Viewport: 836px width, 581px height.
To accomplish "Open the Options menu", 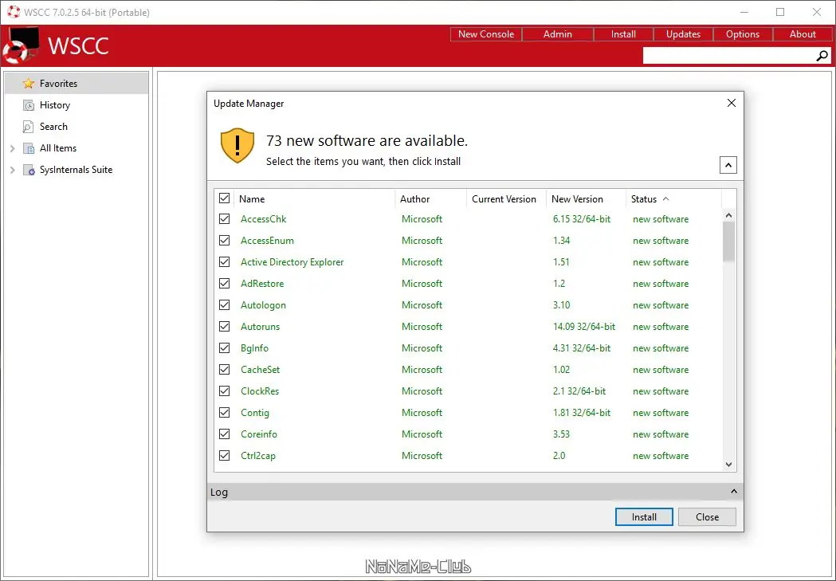I will 743,34.
